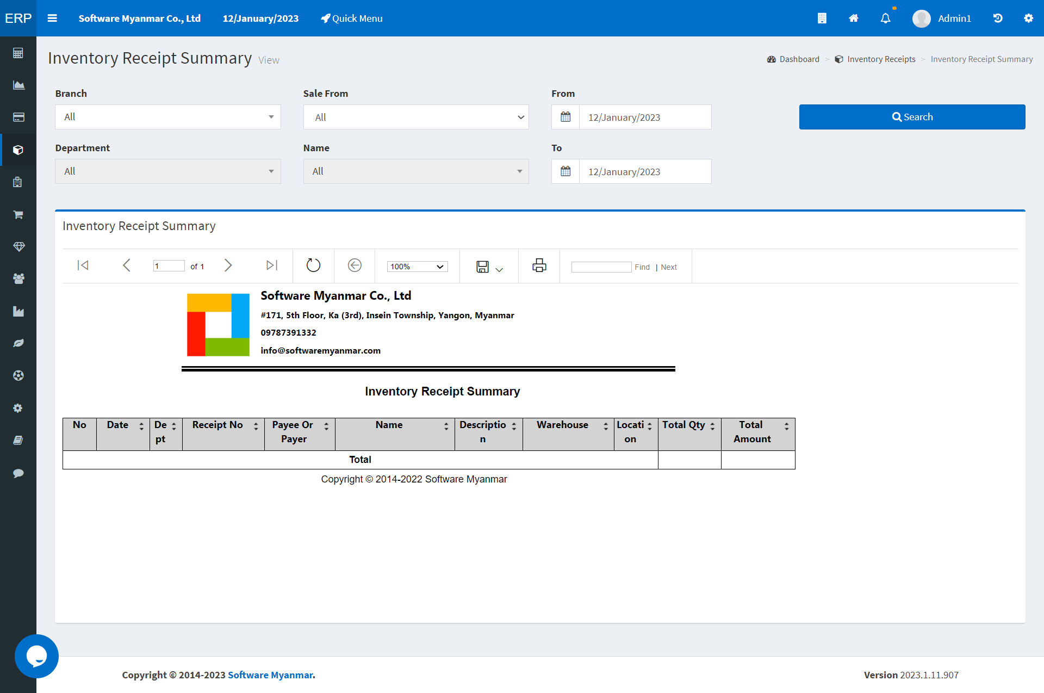Viewport: 1044px width, 693px height.
Task: Open the From date calendar icon
Action: [565, 117]
